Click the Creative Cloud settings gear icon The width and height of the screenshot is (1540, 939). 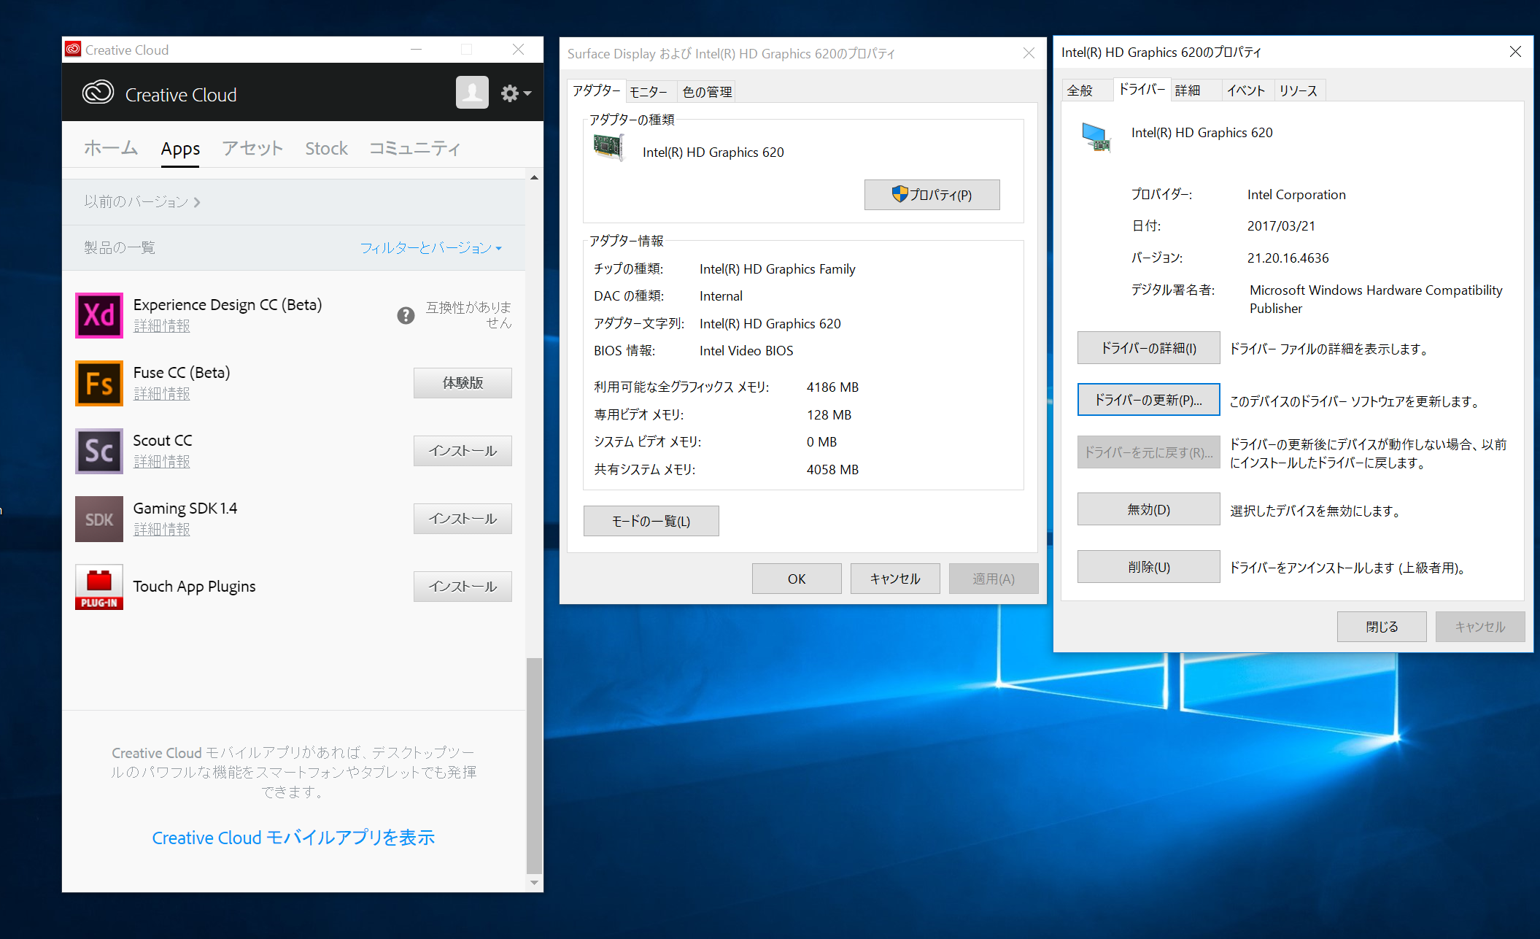point(509,93)
